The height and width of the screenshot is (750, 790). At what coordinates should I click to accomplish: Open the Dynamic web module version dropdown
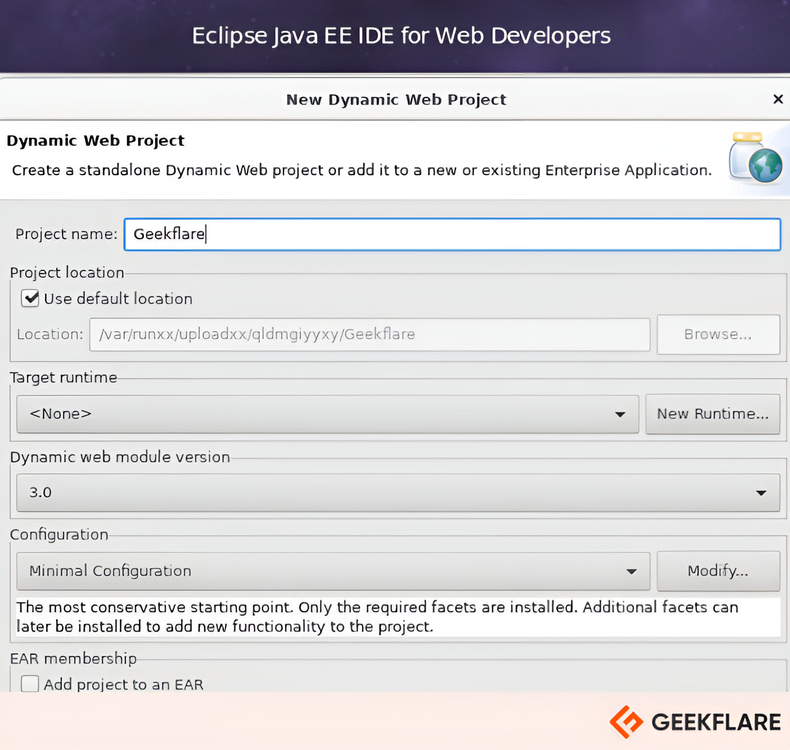tap(398, 493)
